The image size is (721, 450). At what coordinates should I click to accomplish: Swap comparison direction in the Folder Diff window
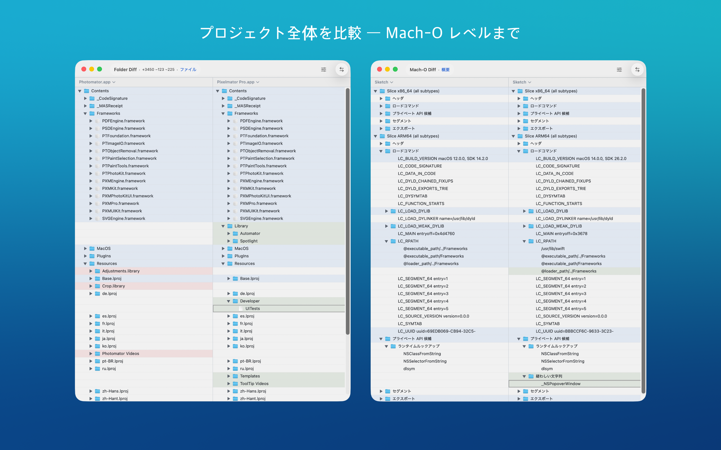[342, 69]
